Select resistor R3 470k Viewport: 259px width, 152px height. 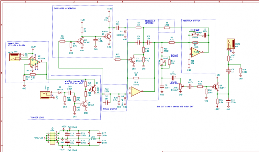click(167, 28)
